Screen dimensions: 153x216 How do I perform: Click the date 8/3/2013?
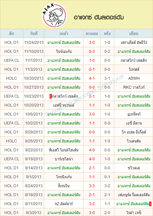[34, 212]
